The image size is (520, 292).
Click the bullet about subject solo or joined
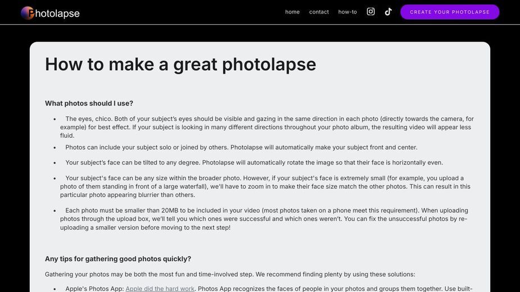pos(241,147)
